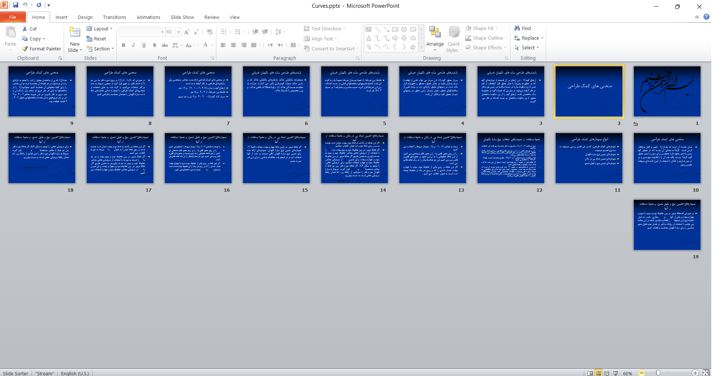The image size is (712, 376).
Task: Toggle Underline formatting
Action: click(x=144, y=45)
